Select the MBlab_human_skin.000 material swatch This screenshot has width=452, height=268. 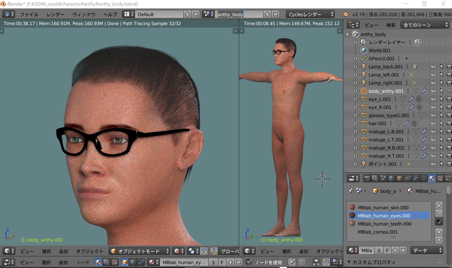click(x=352, y=207)
